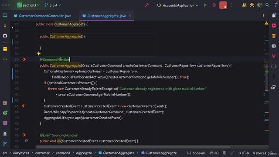Click the @CommandHandler annotation text
279x157 pixels.
pyautogui.click(x=54, y=60)
